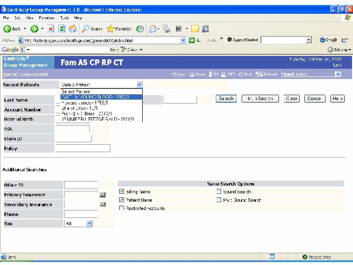Screen dimensions: 353x265
Task: Open the SupportCentral combo box arrow
Action: pos(309,40)
